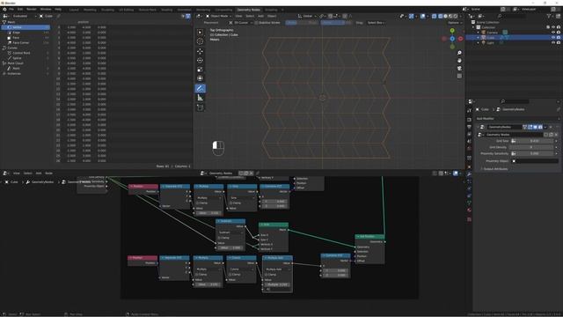Select the Transform tool in viewport toolbar
This screenshot has width=563, height=317.
click(x=201, y=78)
